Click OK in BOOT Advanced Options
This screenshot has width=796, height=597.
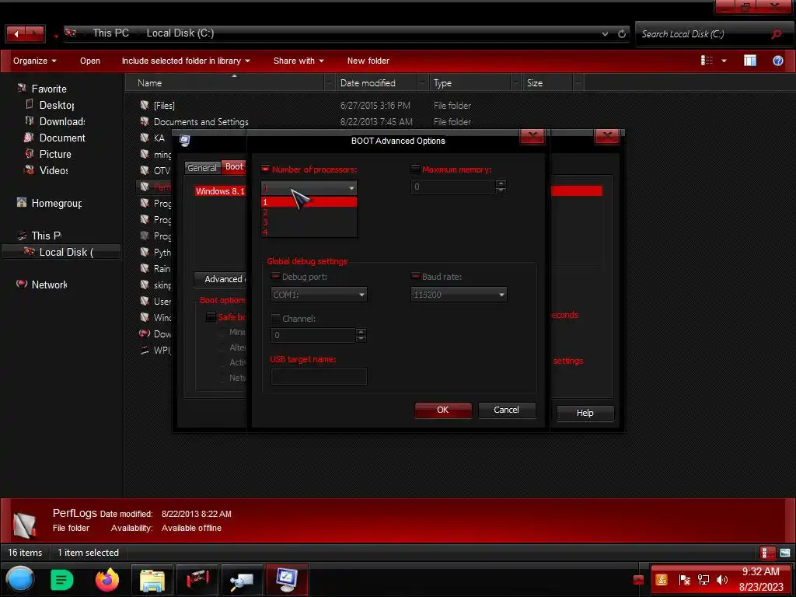pyautogui.click(x=442, y=410)
